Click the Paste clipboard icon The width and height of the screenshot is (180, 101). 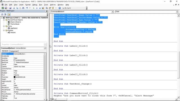point(20,8)
